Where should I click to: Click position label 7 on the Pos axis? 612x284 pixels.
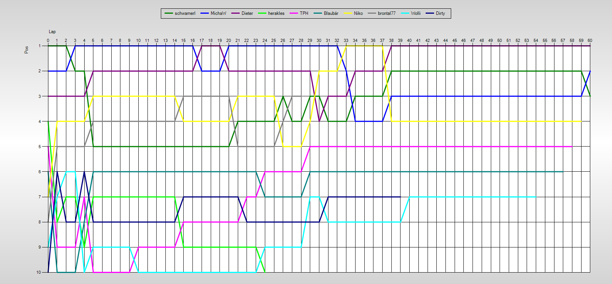pyautogui.click(x=40, y=197)
